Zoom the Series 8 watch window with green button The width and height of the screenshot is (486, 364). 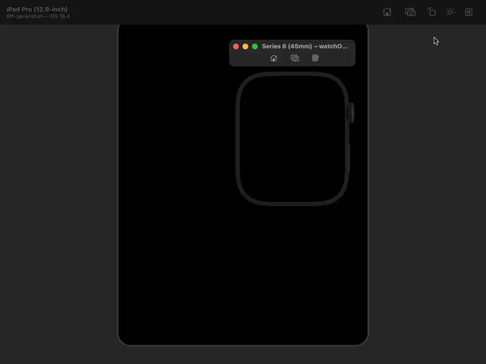[x=255, y=46]
